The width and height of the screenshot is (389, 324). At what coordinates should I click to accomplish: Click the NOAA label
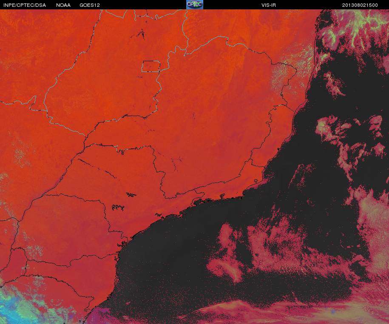pos(63,5)
